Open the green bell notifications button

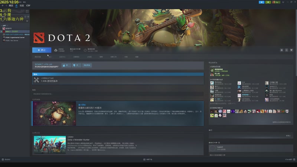[x=268, y=2]
